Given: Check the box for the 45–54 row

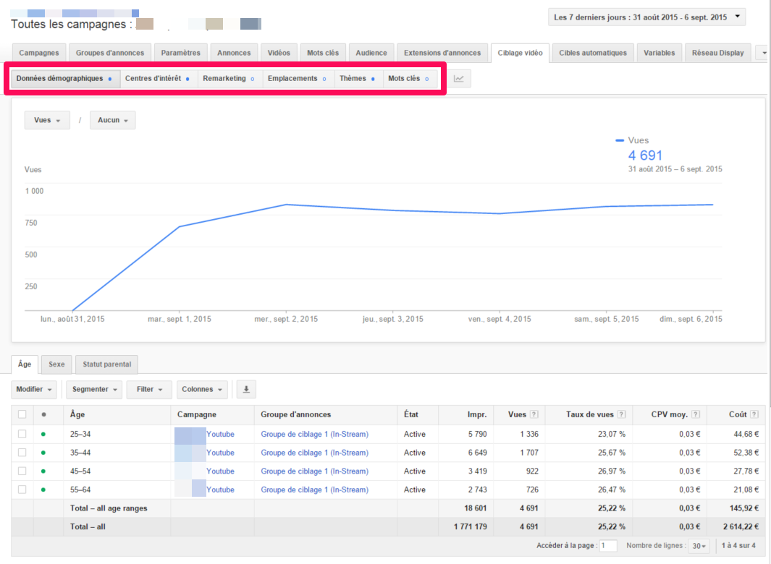Looking at the screenshot, I should pos(22,471).
